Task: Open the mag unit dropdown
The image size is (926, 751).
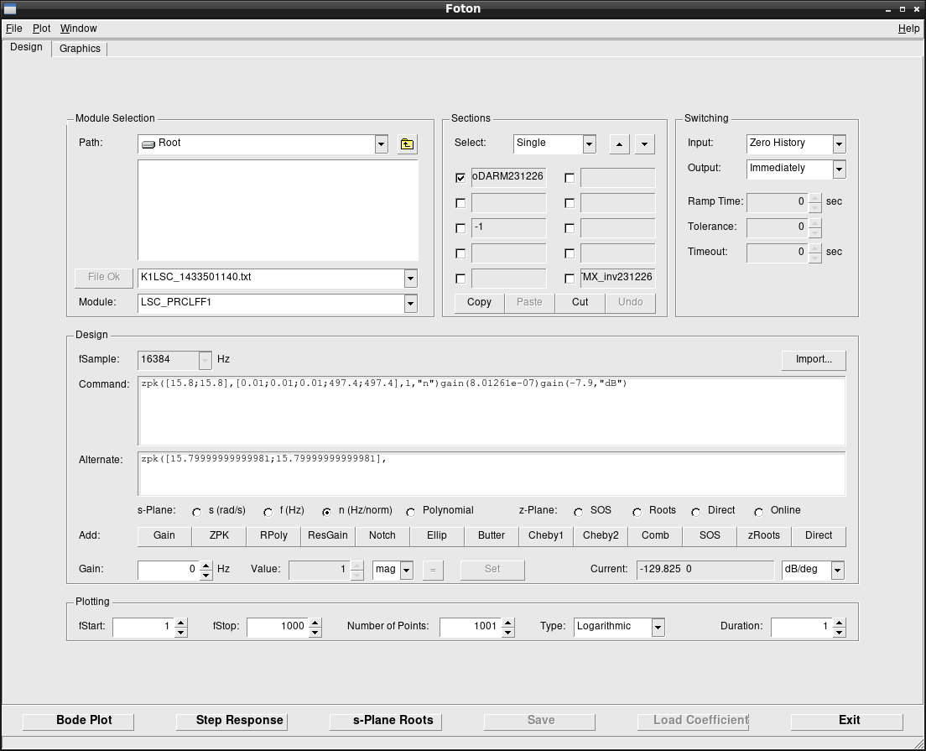Action: [406, 571]
